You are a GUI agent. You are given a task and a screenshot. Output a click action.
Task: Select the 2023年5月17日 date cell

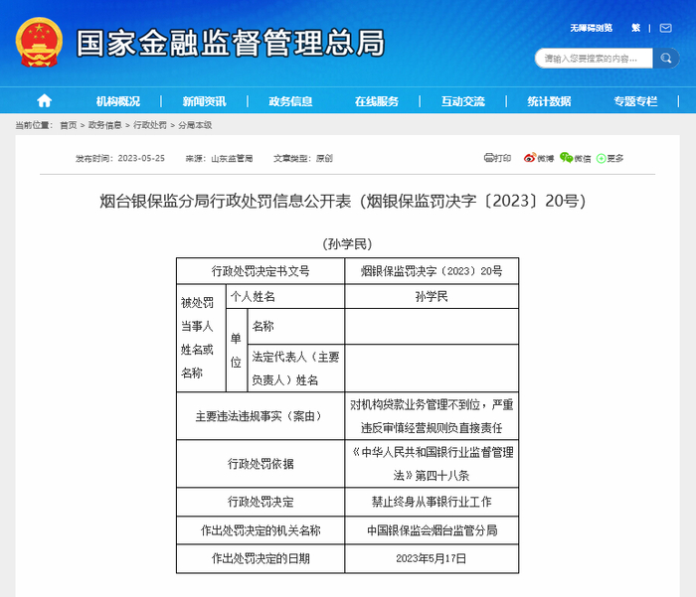[432, 559]
